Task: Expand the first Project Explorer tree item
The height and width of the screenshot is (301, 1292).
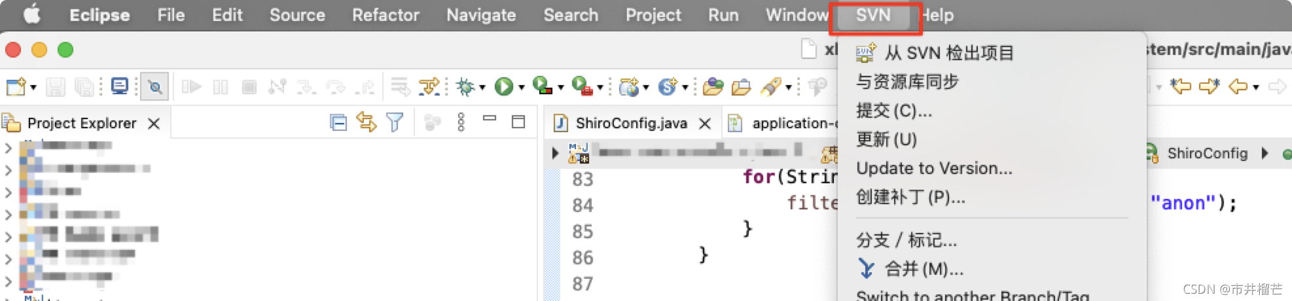Action: coord(8,148)
